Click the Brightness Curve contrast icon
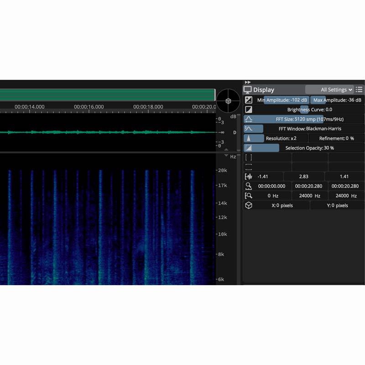This screenshot has height=365, width=365. 249,109
